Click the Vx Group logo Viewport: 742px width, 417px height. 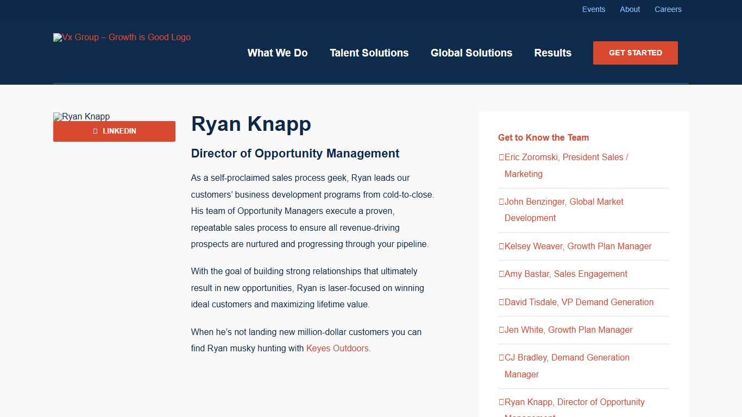122,37
